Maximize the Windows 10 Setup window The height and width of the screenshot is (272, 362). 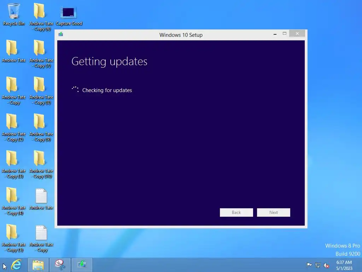point(285,34)
